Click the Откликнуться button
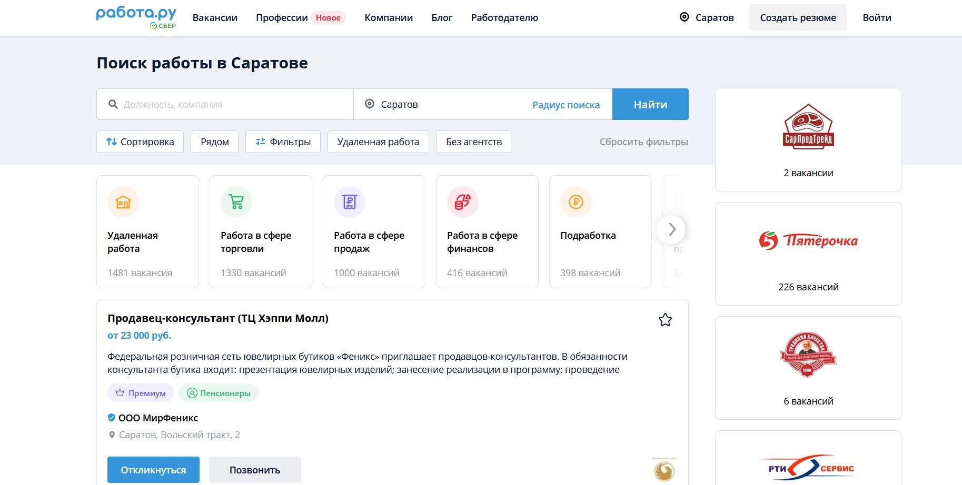The image size is (962, 485). coord(153,470)
